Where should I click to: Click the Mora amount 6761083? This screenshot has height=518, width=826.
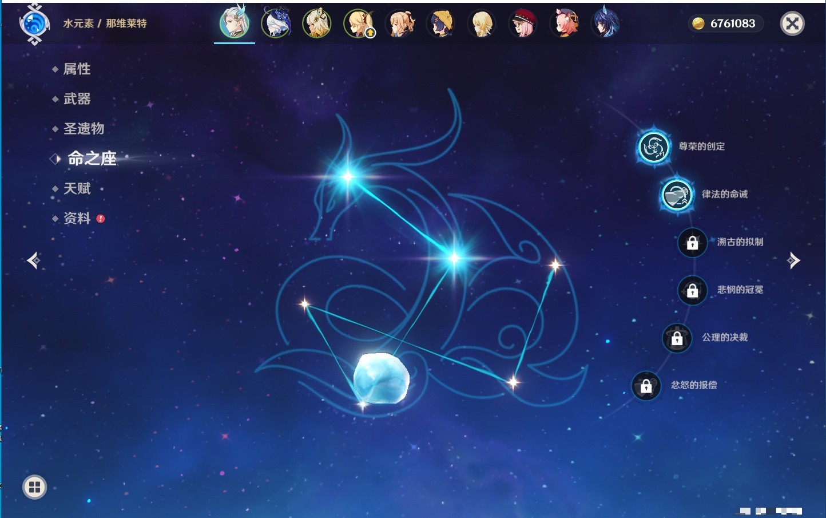click(733, 23)
